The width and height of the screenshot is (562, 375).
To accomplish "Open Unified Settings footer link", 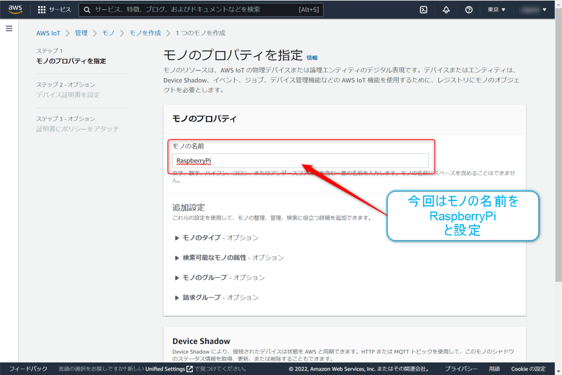I will tap(169, 369).
